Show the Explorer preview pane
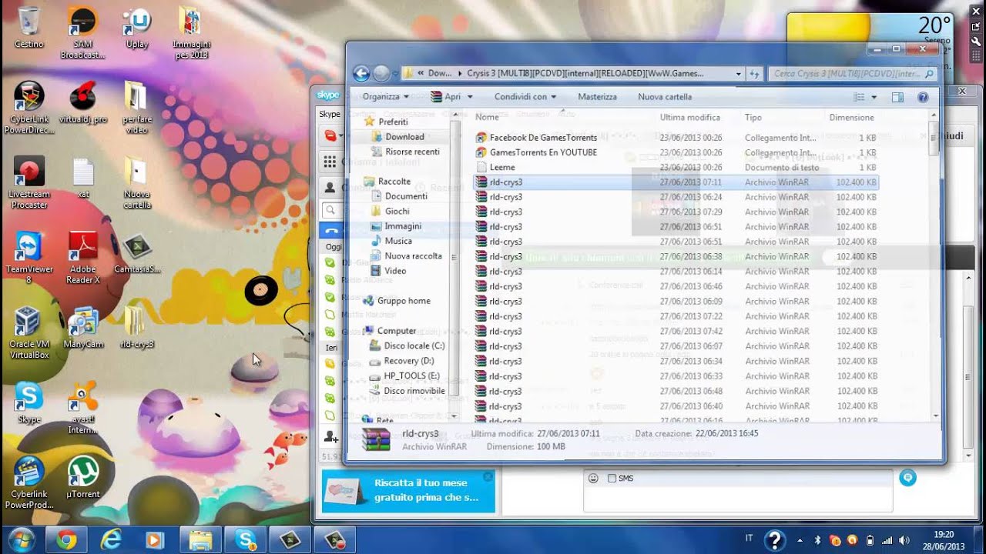Viewport: 986px width, 554px height. click(x=897, y=97)
